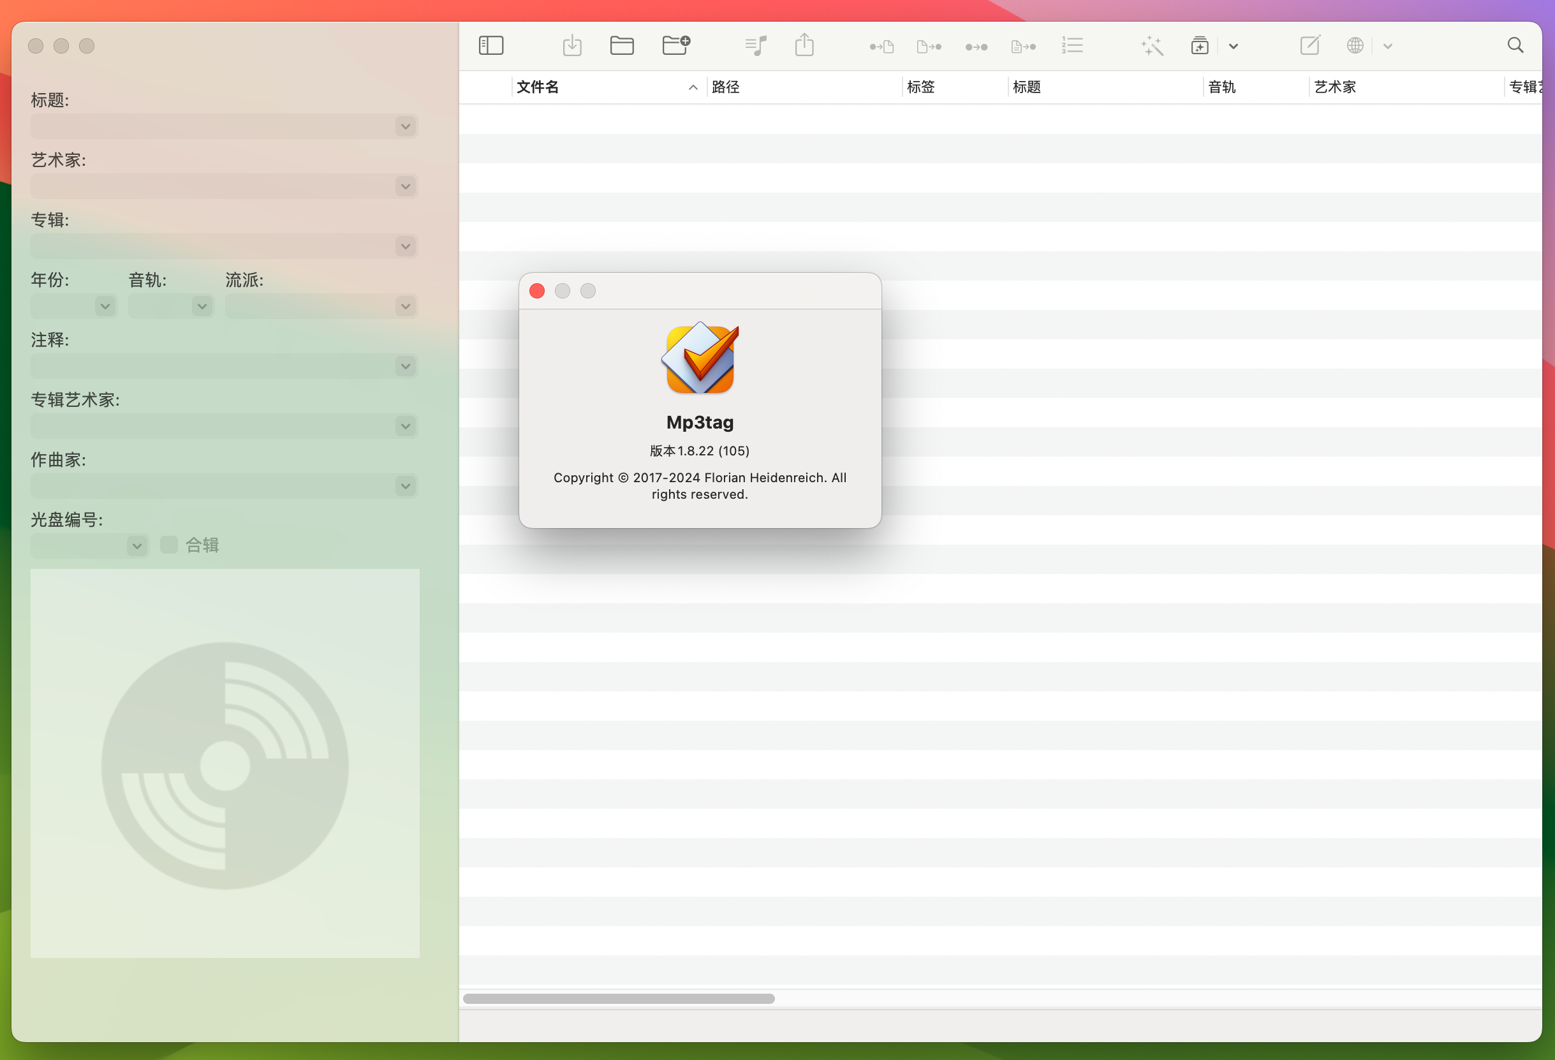1555x1060 pixels.
Task: Click the action groups stack icon
Action: [1199, 45]
